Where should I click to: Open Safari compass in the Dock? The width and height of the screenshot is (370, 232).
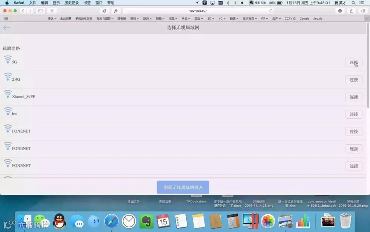111,221
